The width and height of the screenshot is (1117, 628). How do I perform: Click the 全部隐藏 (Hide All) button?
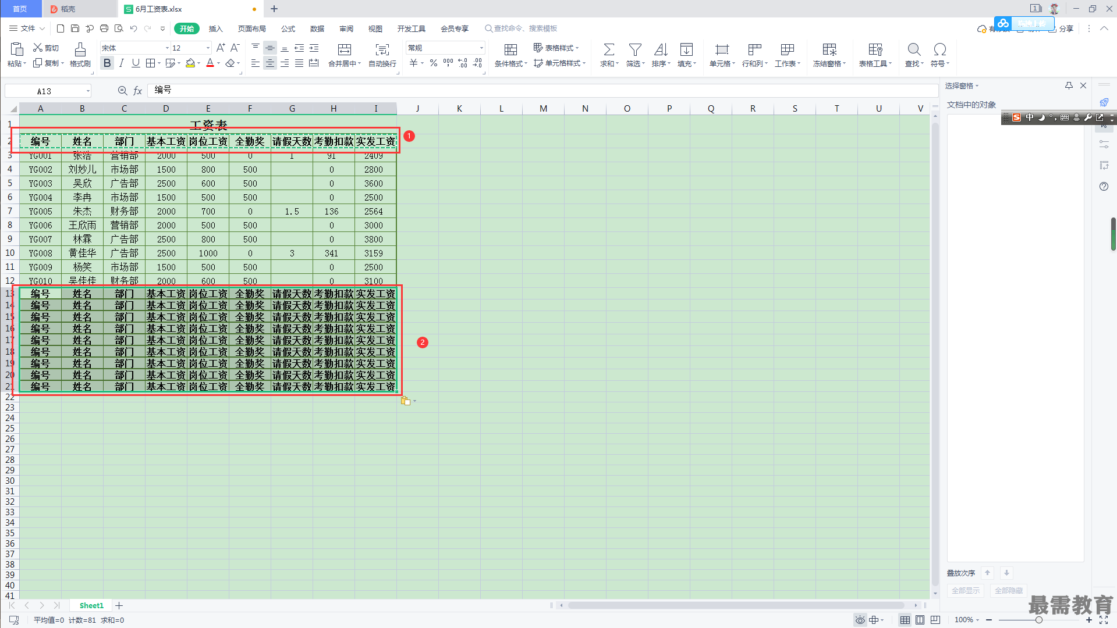[x=1009, y=590]
